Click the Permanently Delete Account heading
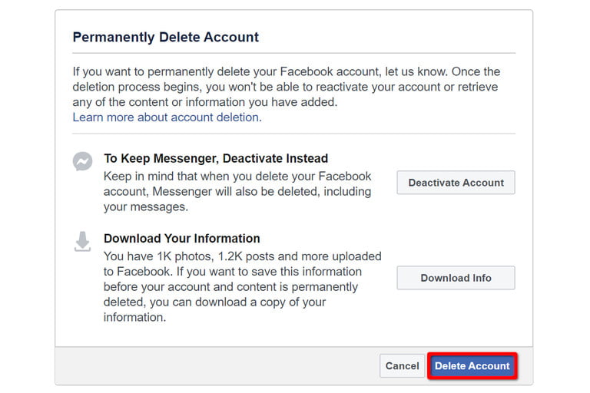 (165, 37)
